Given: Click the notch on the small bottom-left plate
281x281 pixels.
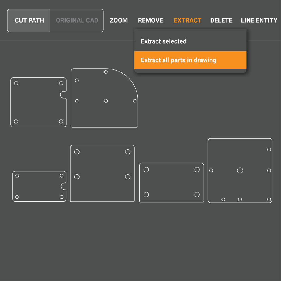Looking at the screenshot, I should (63, 186).
